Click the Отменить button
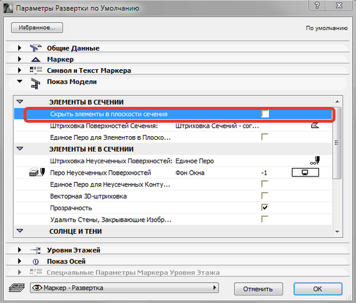Screen dimensions: 356x303 258,289
